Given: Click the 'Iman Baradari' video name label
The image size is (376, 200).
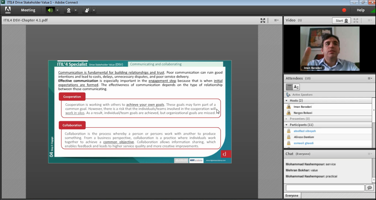Looking at the screenshot, I should coord(312,68).
